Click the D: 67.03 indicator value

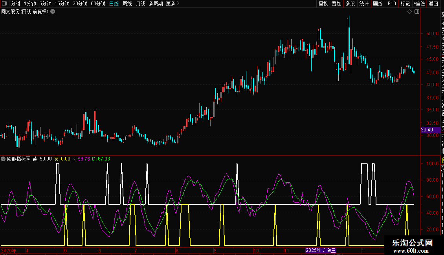[x=101, y=159]
